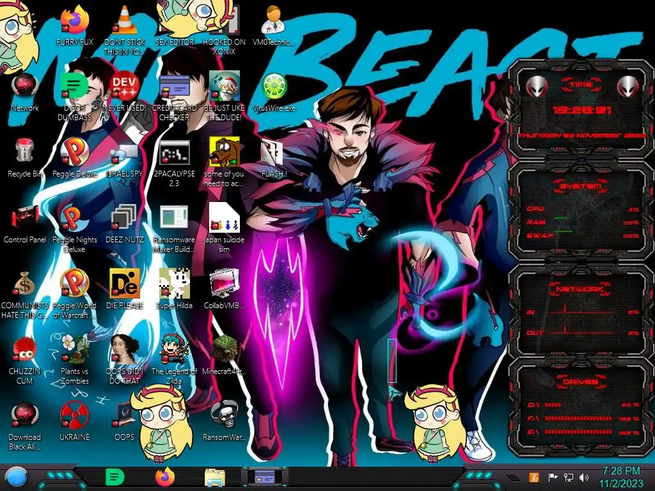The height and width of the screenshot is (491, 655).
Task: Click the SYSTEM widget header
Action: tap(580, 186)
